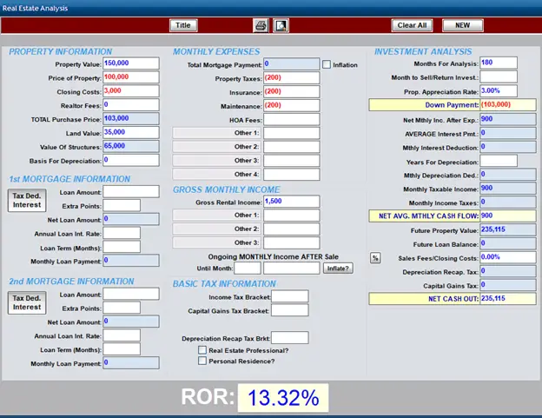Viewport: 542px width, 418px height.
Task: Click the Title button
Action: click(183, 25)
